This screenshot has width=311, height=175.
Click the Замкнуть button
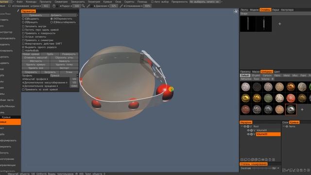click(64, 61)
